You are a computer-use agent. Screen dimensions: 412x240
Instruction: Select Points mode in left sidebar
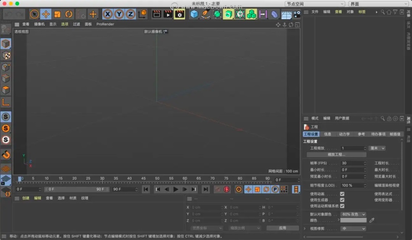(6, 67)
